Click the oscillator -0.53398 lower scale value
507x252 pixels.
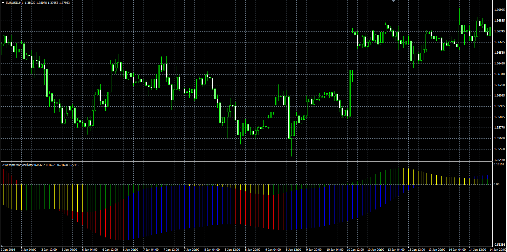[x=499, y=245]
